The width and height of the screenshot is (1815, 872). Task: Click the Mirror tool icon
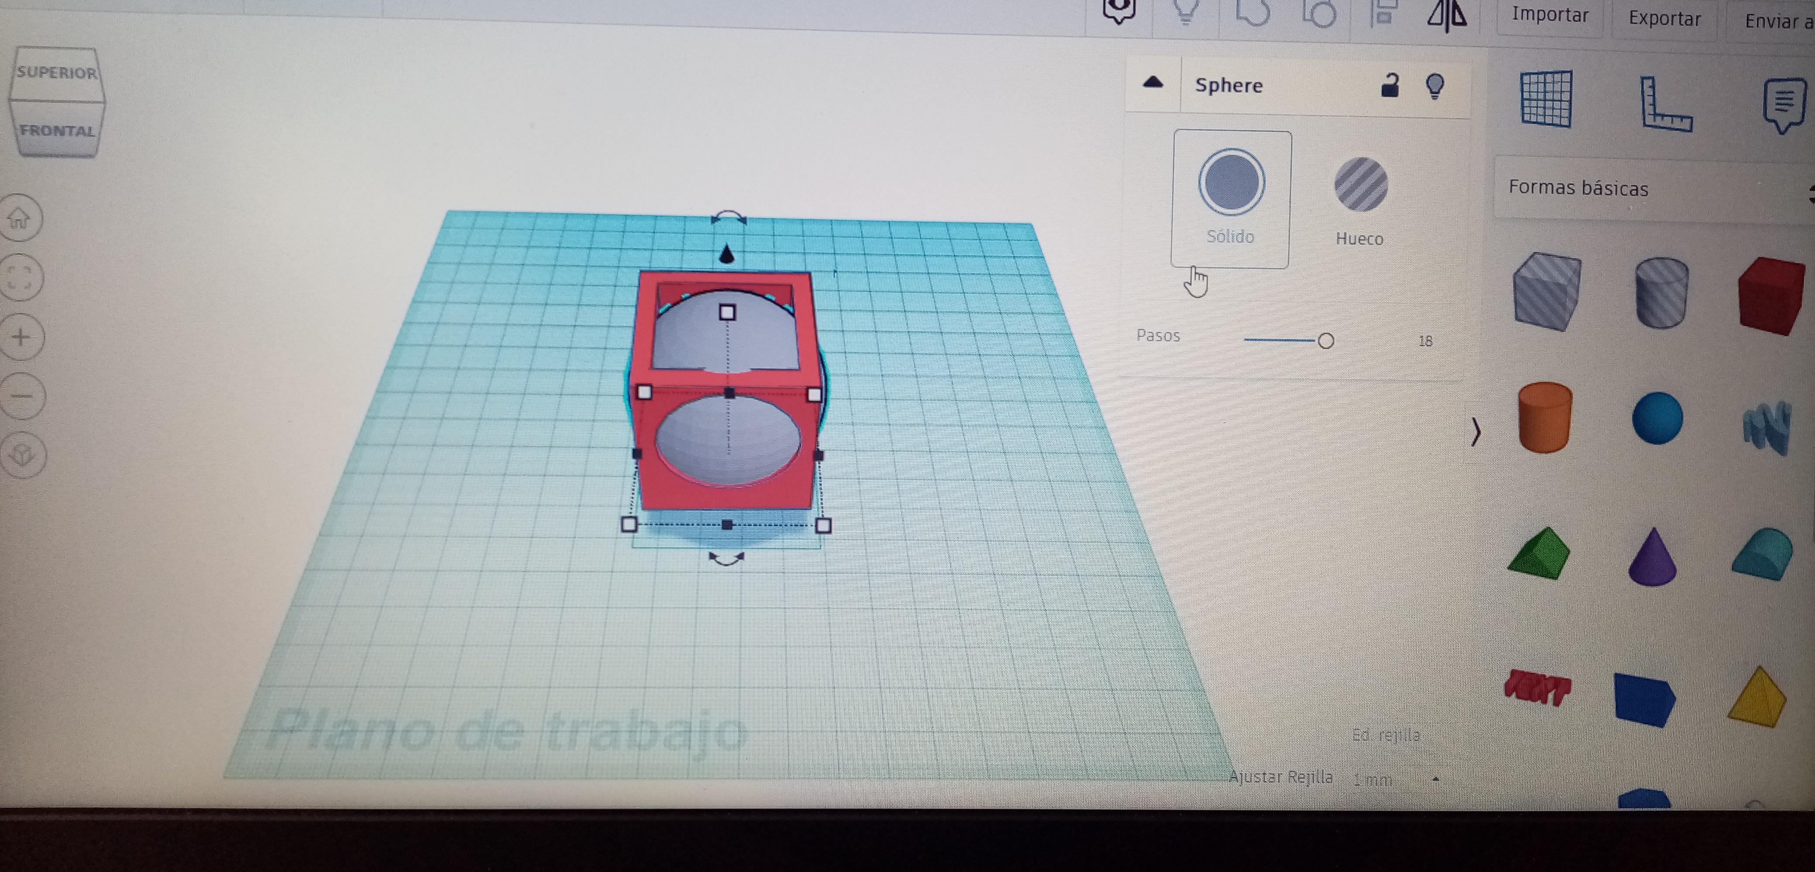(x=1447, y=16)
